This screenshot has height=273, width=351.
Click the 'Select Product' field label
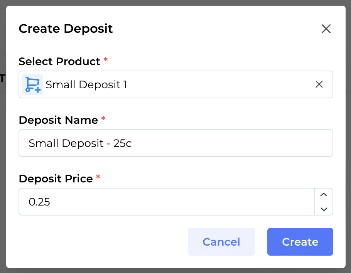(x=59, y=61)
